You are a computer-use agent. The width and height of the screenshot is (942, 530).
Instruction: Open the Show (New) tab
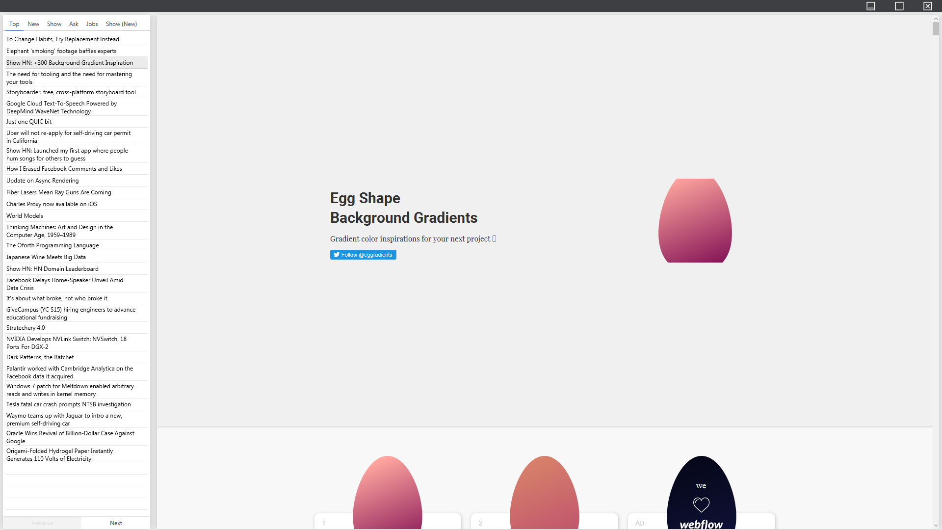click(121, 24)
